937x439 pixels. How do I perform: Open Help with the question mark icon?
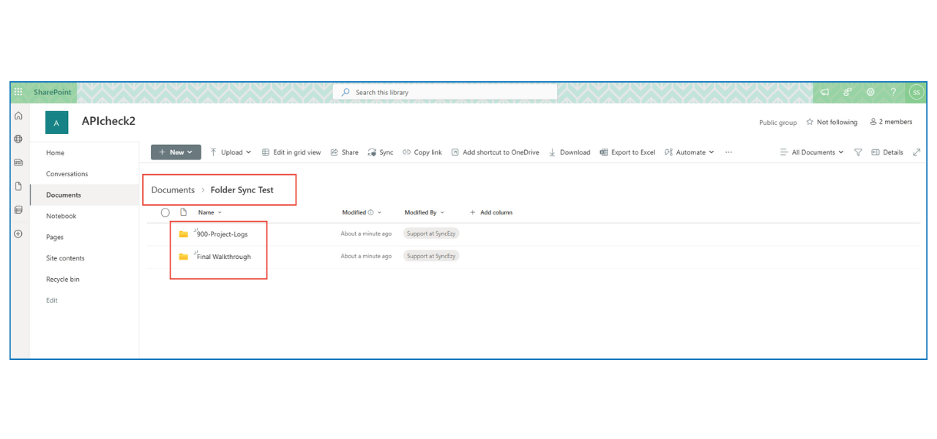coord(893,91)
